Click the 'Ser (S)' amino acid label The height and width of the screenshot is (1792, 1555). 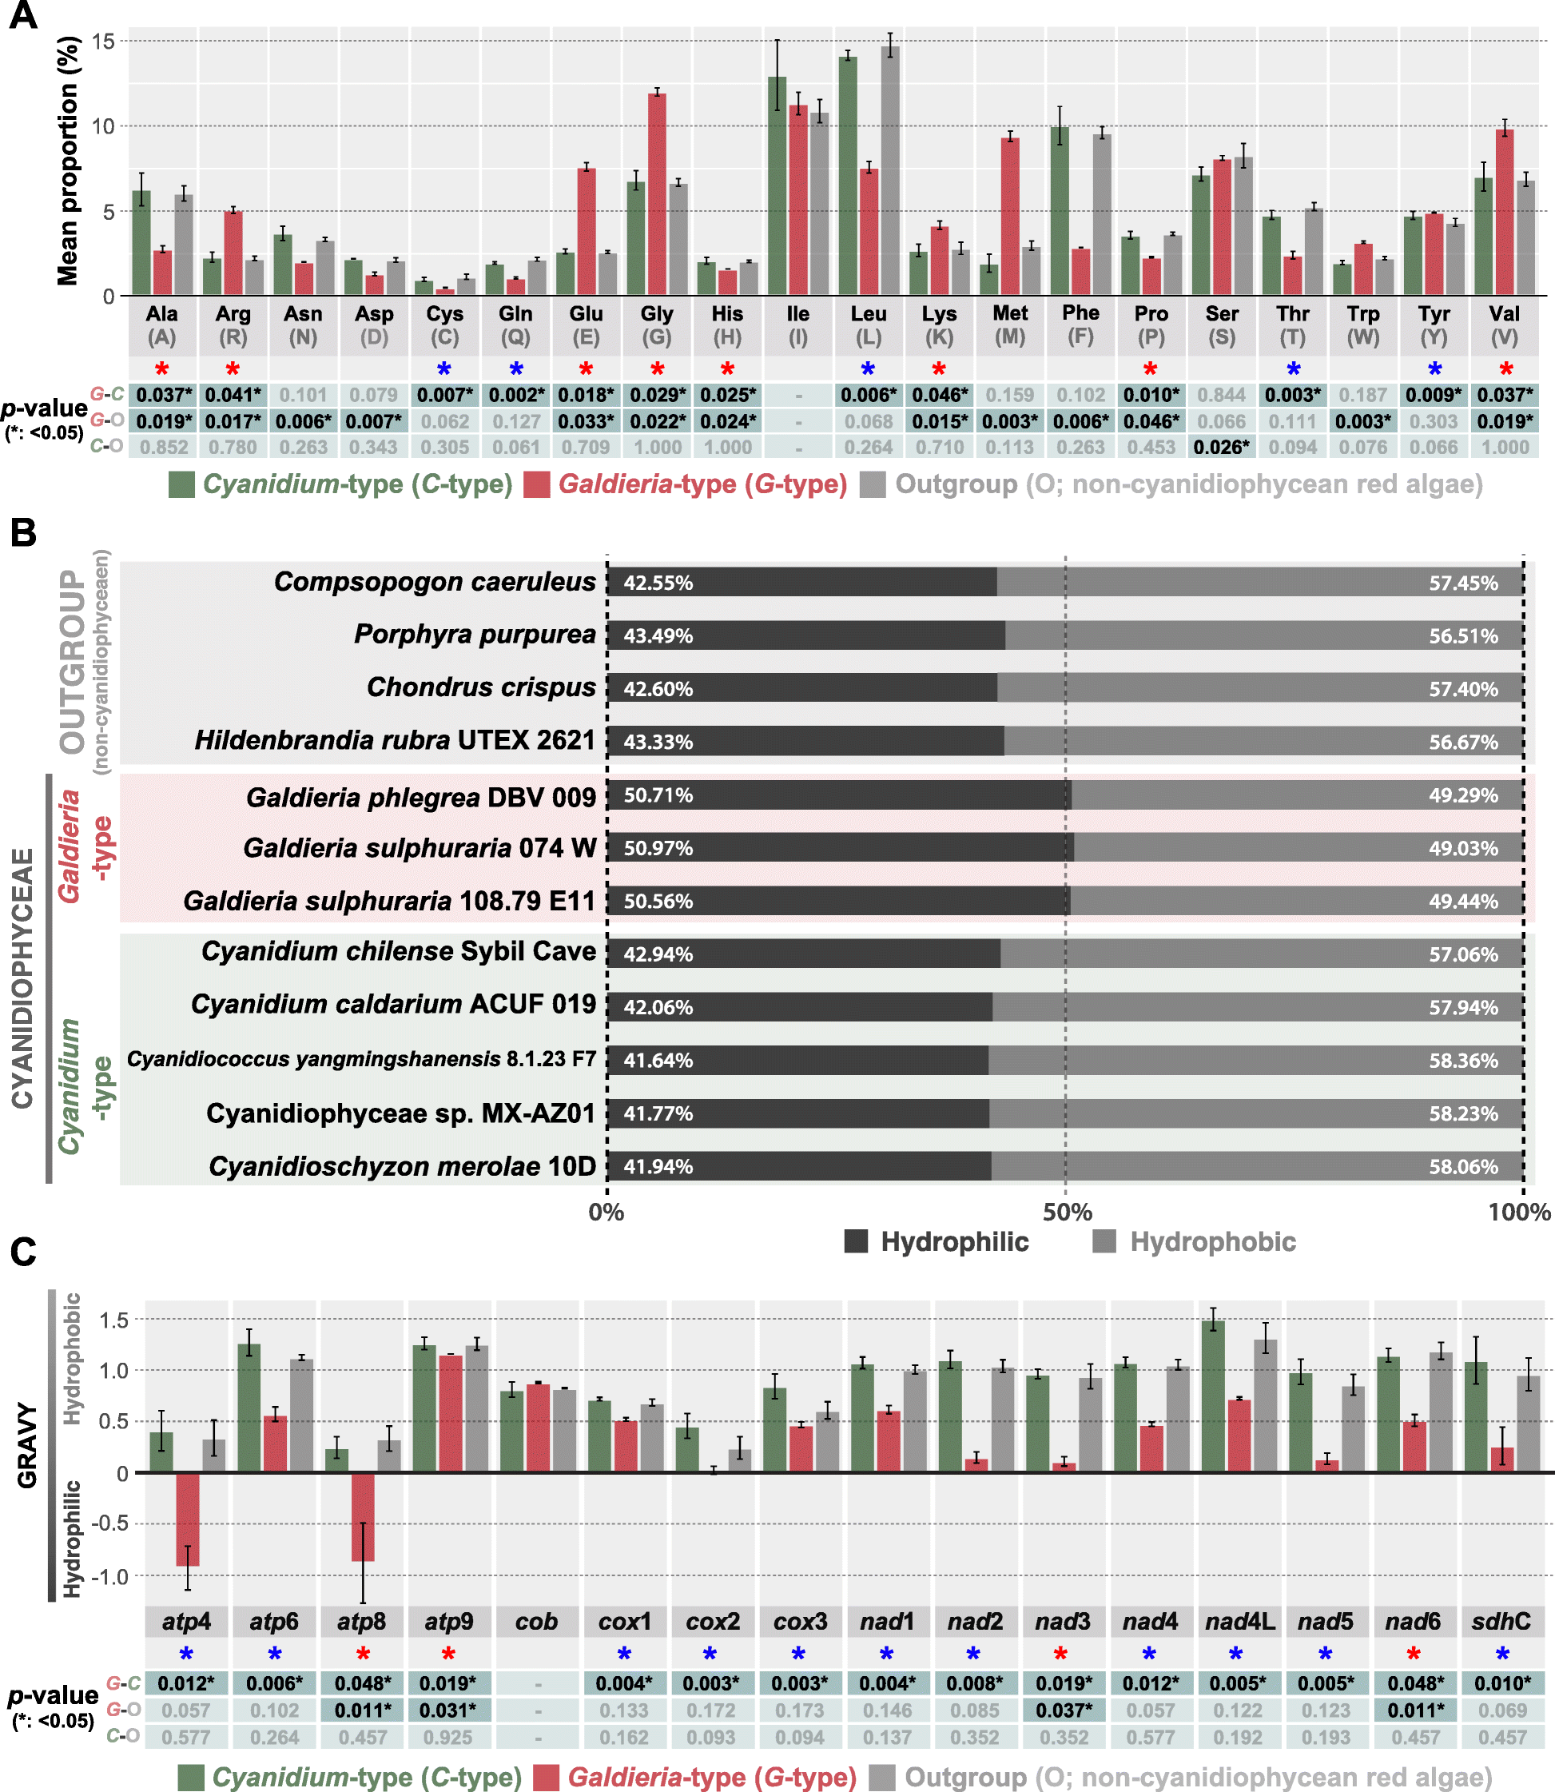click(x=1222, y=325)
